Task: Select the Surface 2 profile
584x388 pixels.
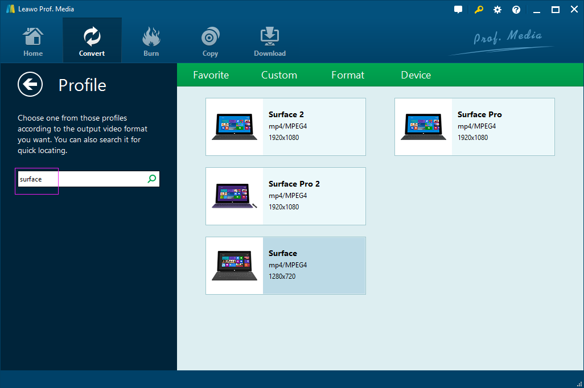Action: pos(285,126)
